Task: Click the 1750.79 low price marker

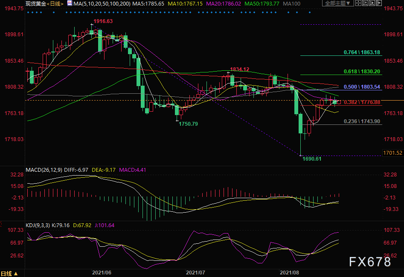Action: [188, 124]
